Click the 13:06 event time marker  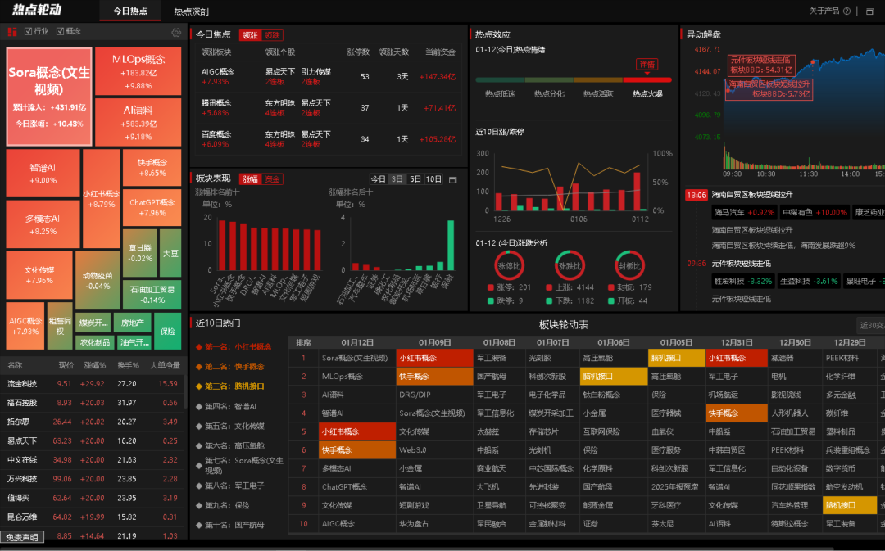[696, 195]
